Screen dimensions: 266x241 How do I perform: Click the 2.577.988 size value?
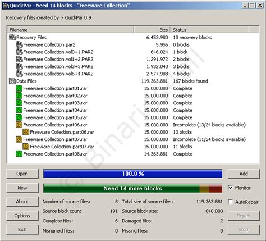(157, 74)
